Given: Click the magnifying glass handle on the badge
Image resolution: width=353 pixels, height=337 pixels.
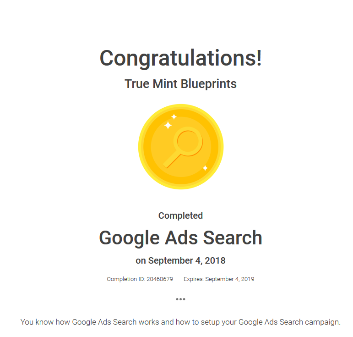Looking at the screenshot, I should pos(172,161).
